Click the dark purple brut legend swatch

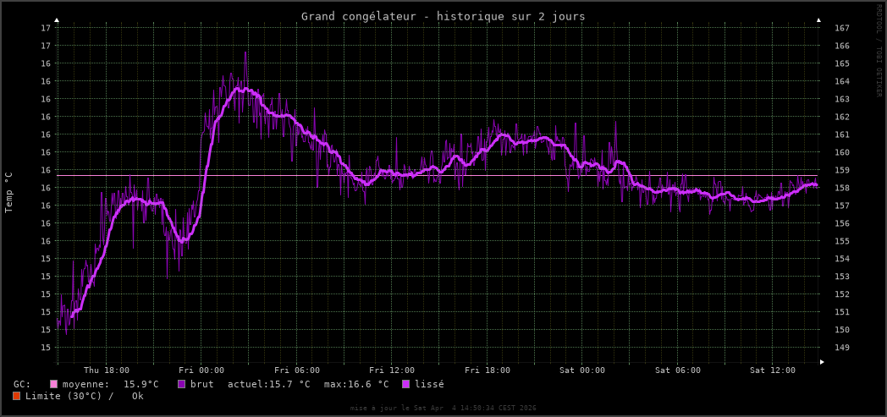tap(181, 384)
